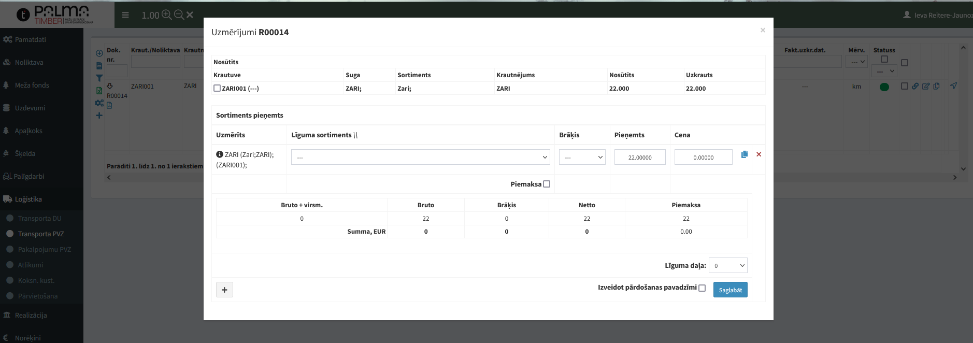This screenshot has height=343, width=973.
Task: Click the copy row icon beside Cena
Action: coord(745,154)
